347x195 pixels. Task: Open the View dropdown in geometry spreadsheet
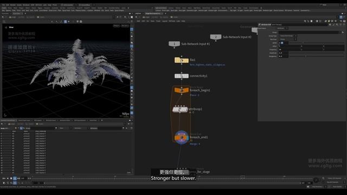pos(66,128)
